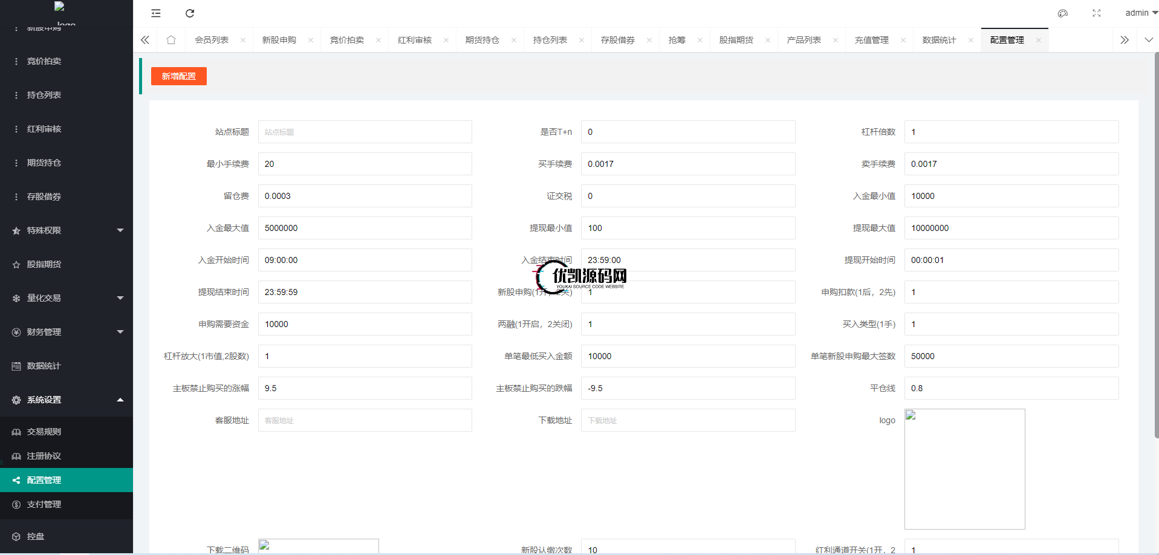Click the refresh page icon
Screen dimensions: 1159x555
click(190, 13)
